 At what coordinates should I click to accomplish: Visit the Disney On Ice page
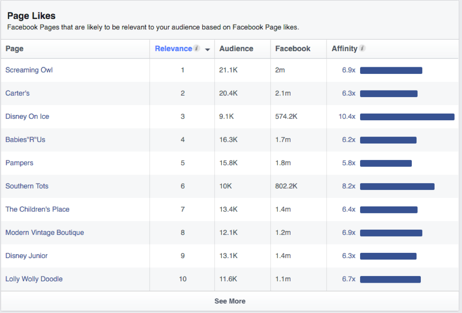[27, 116]
